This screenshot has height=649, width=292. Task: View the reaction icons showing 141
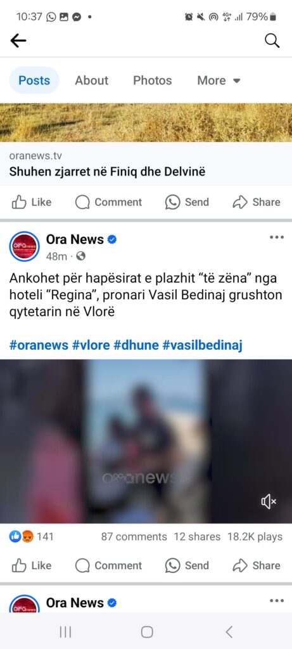[32, 537]
